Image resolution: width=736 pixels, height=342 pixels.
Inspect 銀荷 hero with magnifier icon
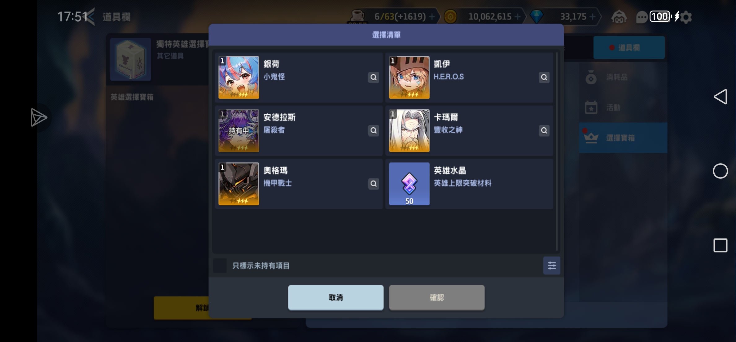374,77
